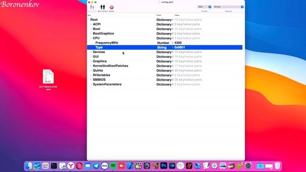The height and width of the screenshot is (172, 306).
Task: Open Opera browser in the dock
Action: coord(79,166)
